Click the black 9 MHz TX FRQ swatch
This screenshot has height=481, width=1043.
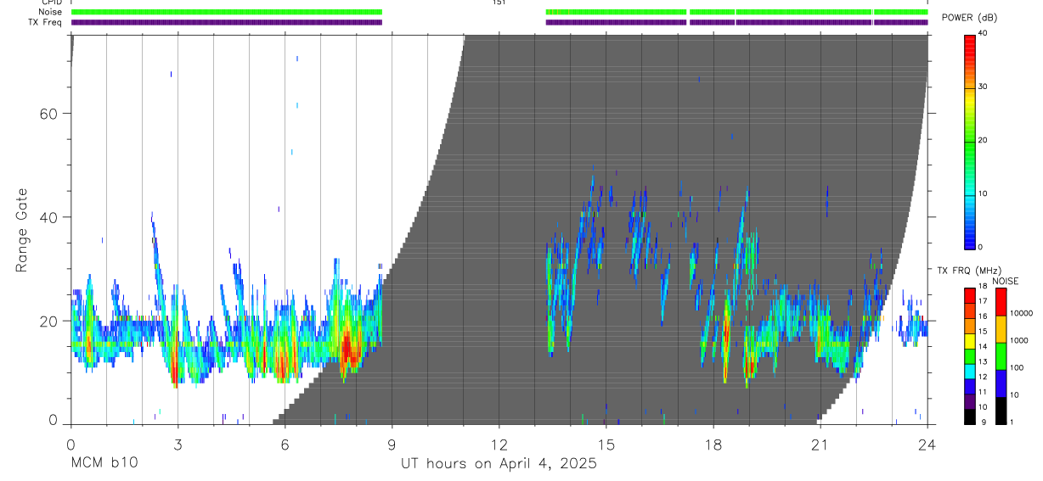(969, 416)
